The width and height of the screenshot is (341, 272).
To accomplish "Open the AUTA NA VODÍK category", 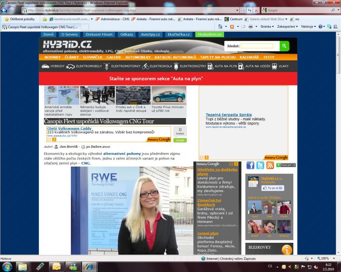I will pos(254,66).
